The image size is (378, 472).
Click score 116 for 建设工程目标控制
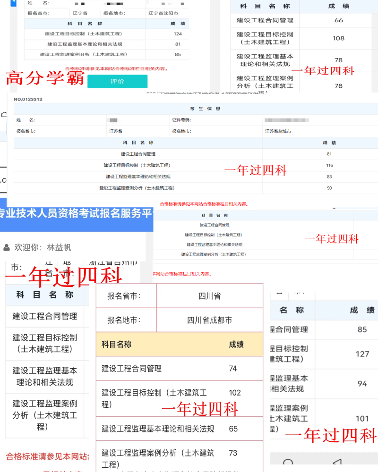click(329, 165)
